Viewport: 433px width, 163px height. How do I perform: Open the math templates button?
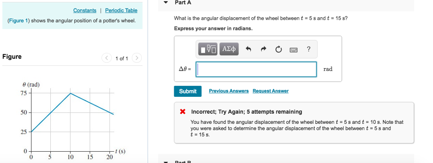coord(208,49)
